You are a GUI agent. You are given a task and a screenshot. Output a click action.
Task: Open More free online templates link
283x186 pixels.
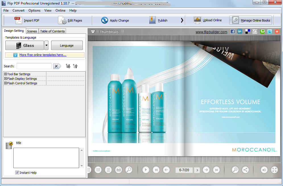43,55
